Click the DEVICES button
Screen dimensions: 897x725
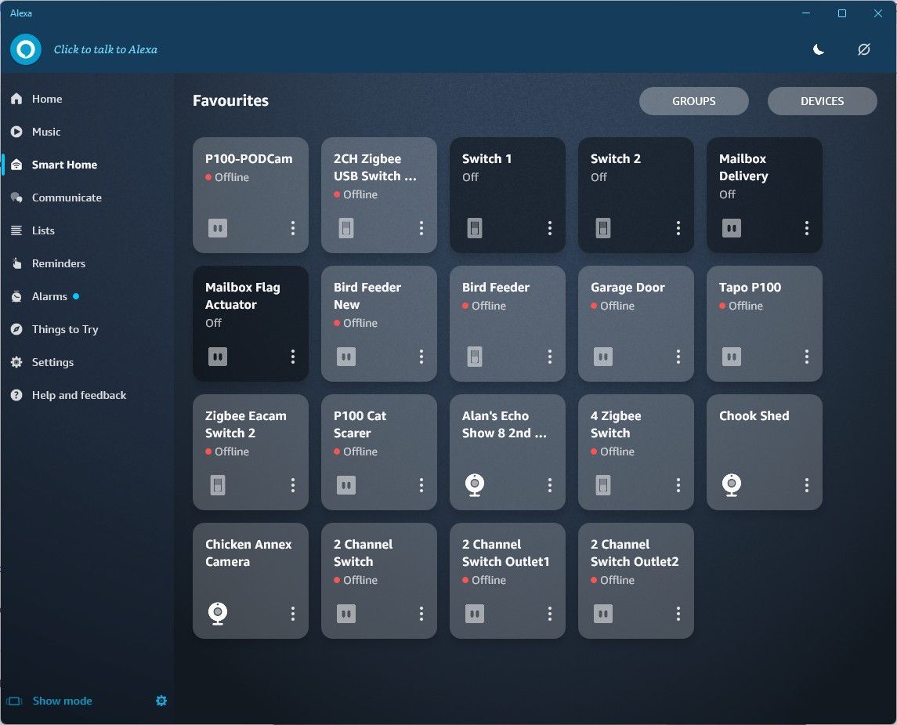point(822,101)
